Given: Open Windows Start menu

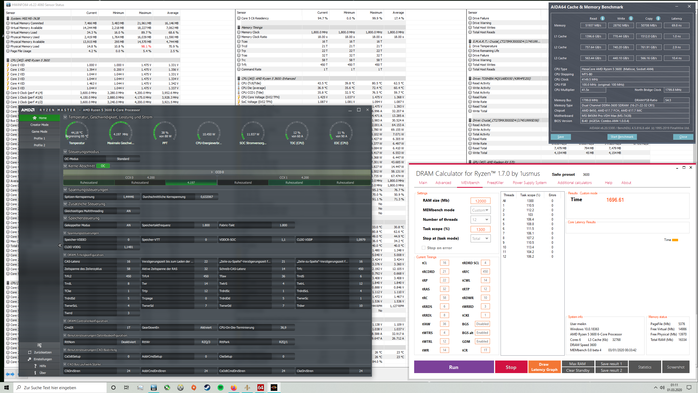Looking at the screenshot, I should point(7,388).
